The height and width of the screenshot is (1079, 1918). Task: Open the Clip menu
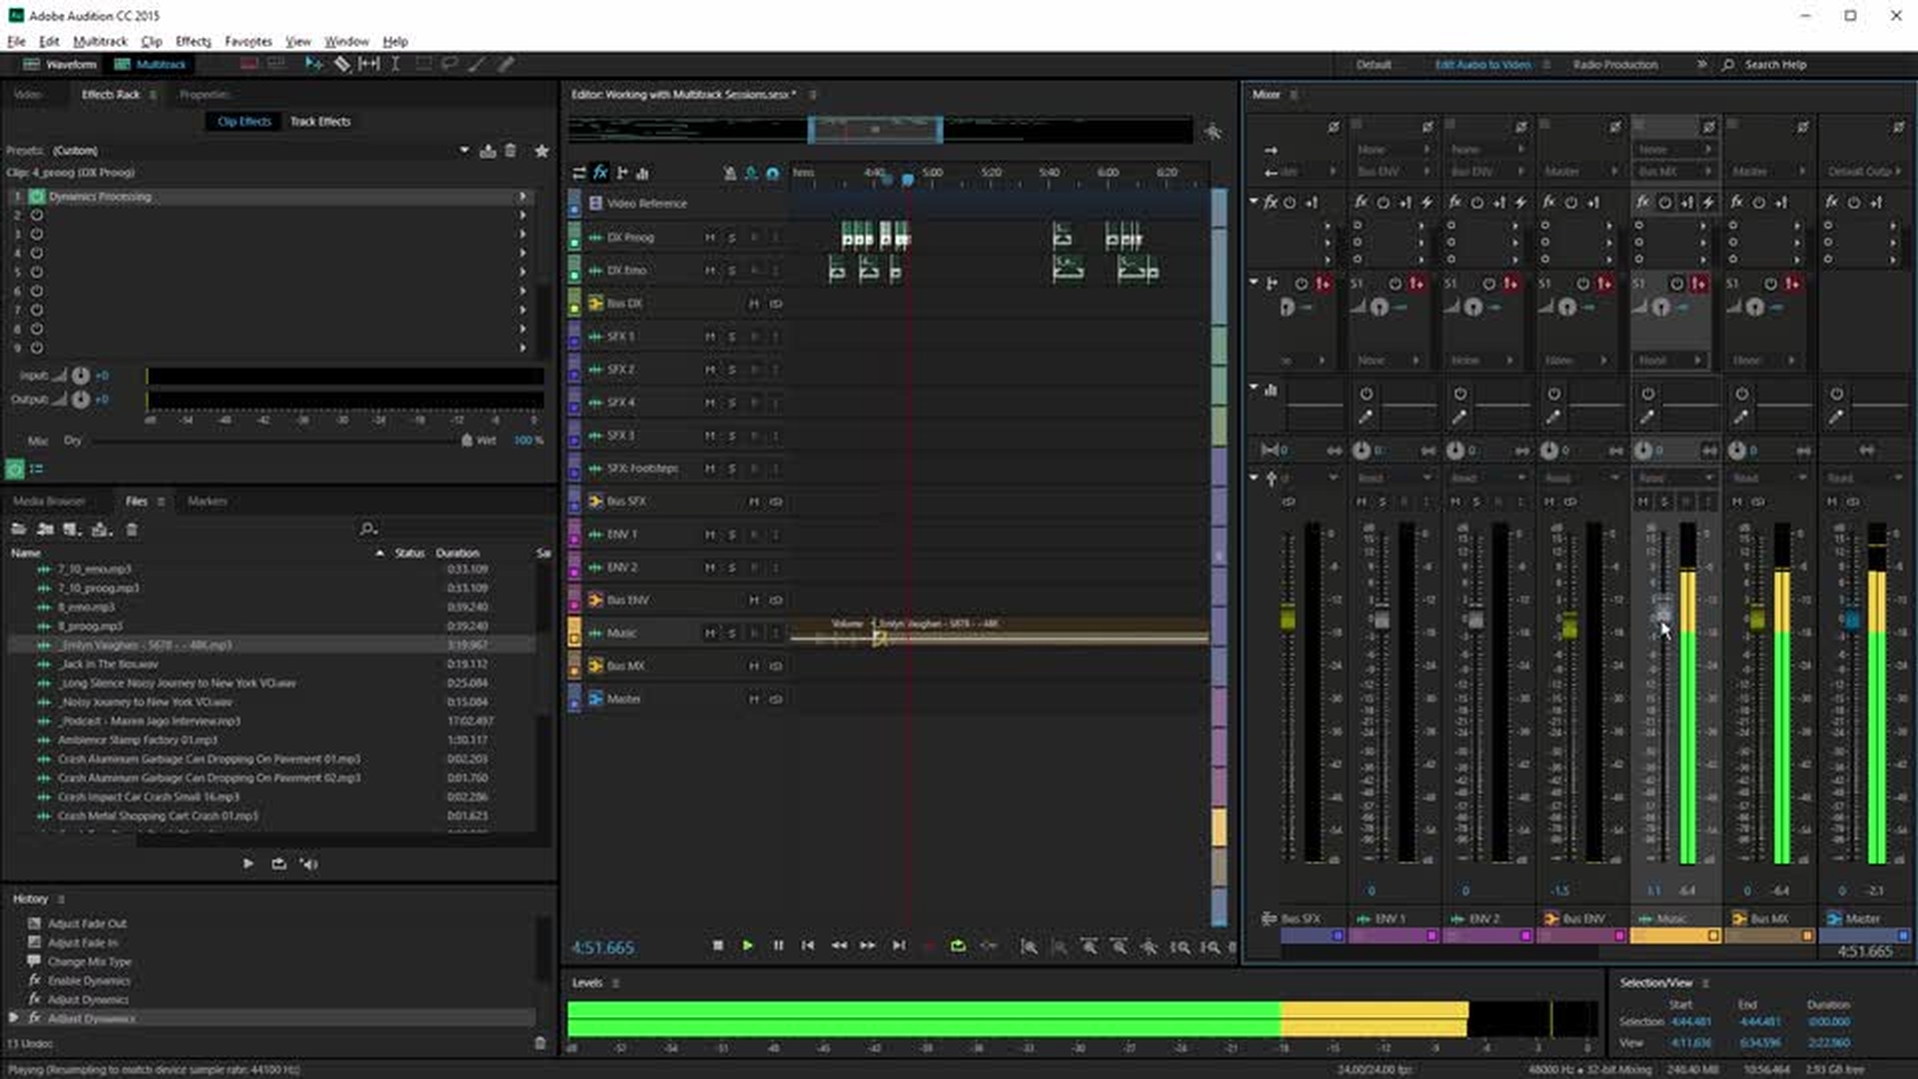(x=152, y=41)
